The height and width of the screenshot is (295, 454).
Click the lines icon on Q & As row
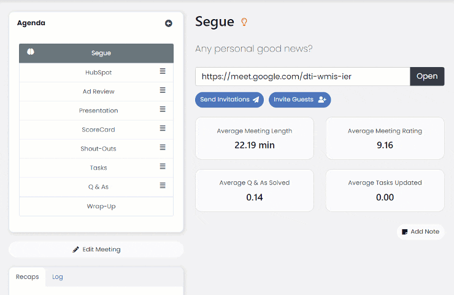pyautogui.click(x=163, y=186)
